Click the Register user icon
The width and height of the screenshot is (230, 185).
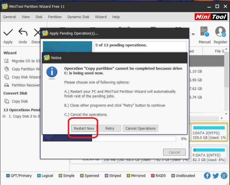pos(220,31)
